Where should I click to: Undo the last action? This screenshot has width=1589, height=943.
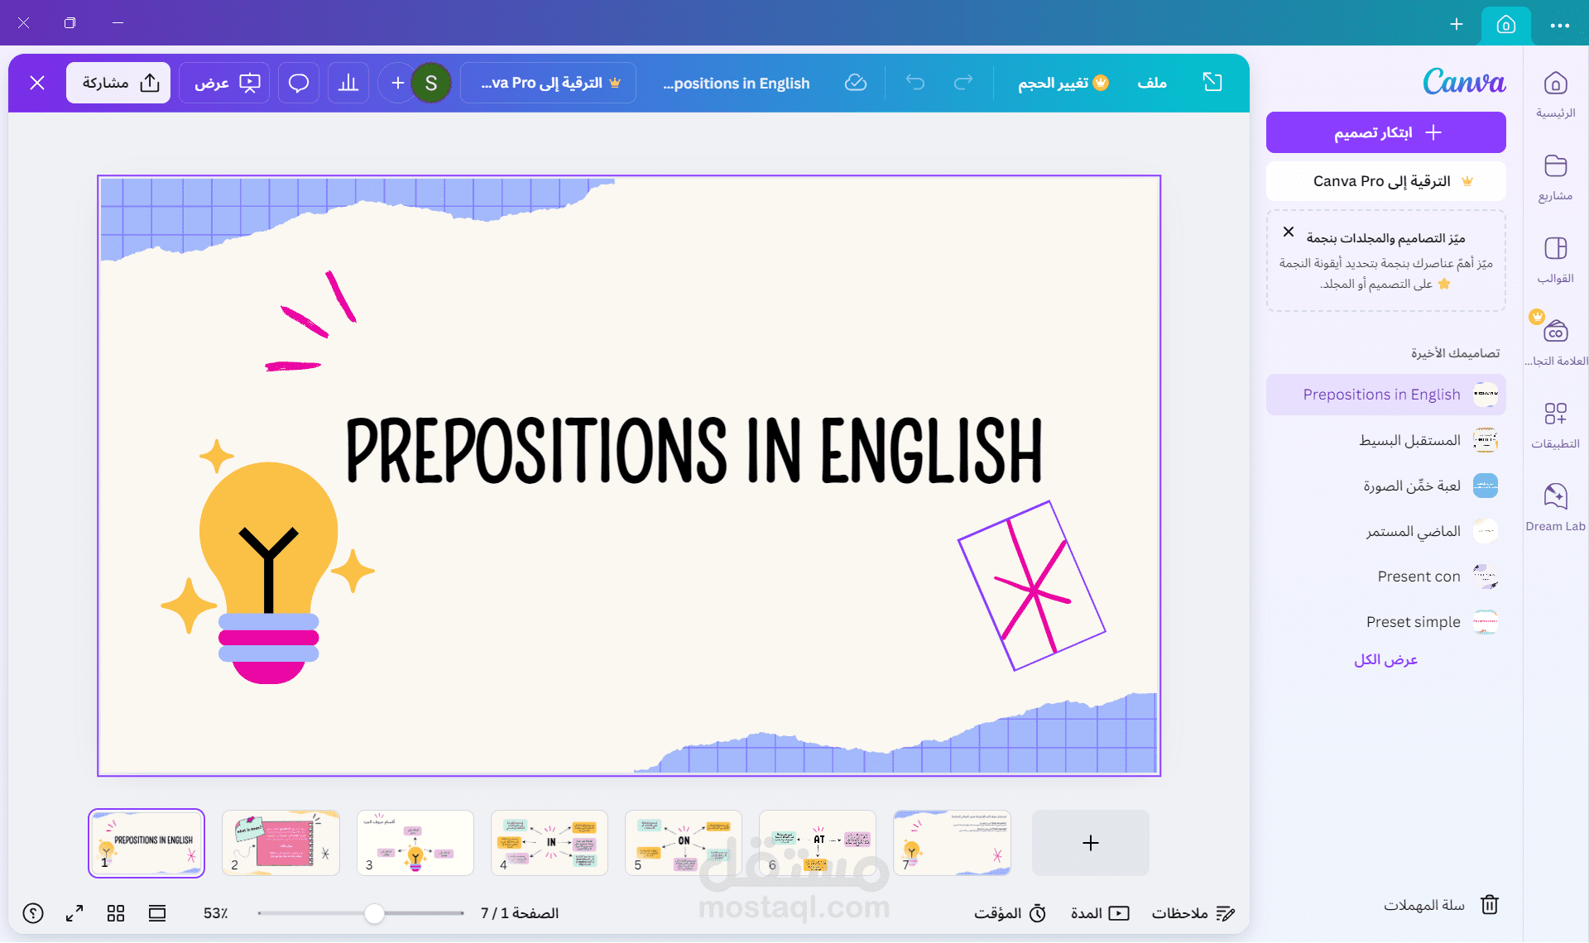pyautogui.click(x=915, y=83)
